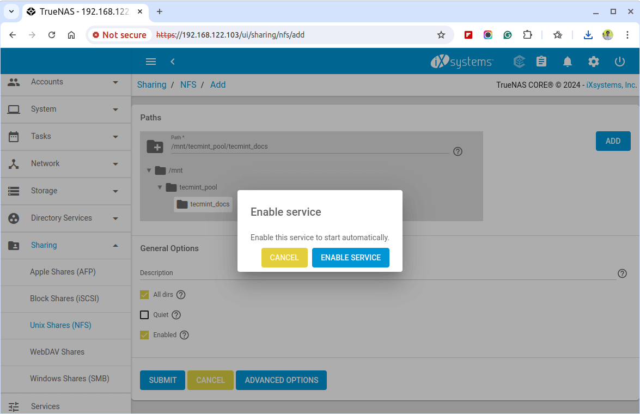Open browser downloads icon
This screenshot has width=640, height=414.
(588, 35)
